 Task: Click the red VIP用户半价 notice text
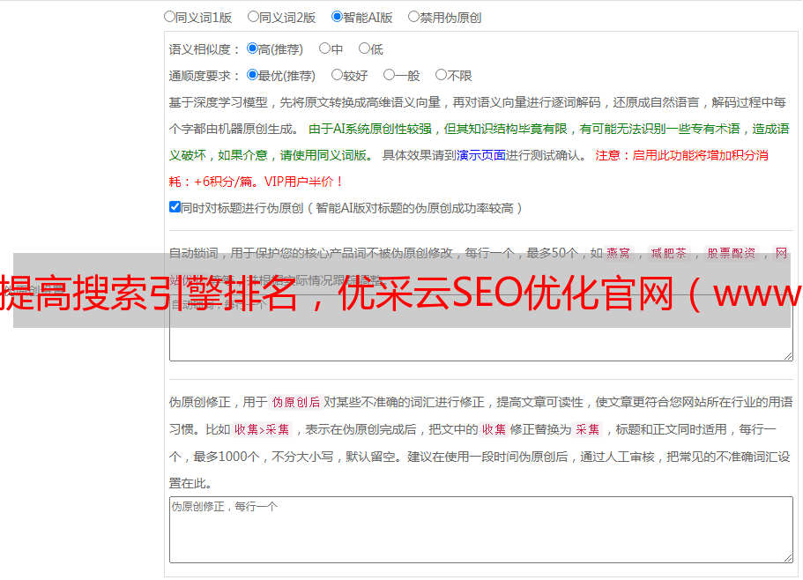point(303,182)
